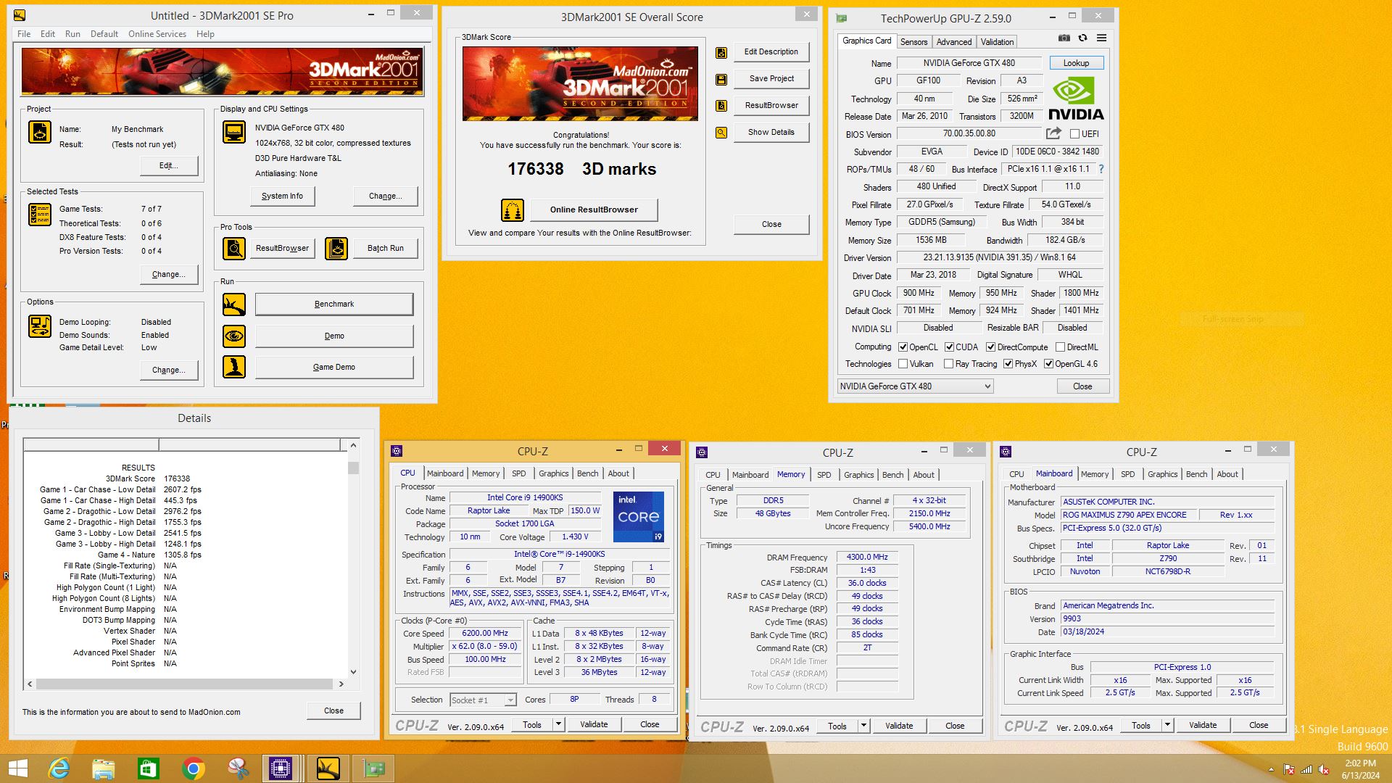Click the ResultBrowser icon in Overall Score window
Screen dimensions: 1392x783
click(721, 106)
